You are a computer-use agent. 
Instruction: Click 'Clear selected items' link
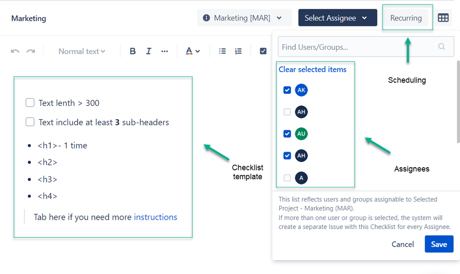(313, 70)
